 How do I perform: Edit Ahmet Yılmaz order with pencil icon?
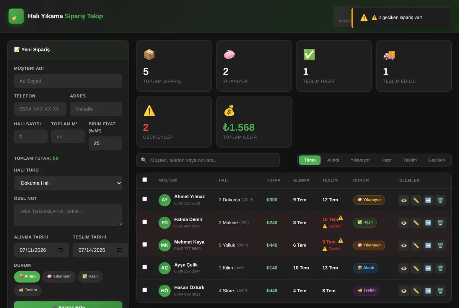point(416,200)
